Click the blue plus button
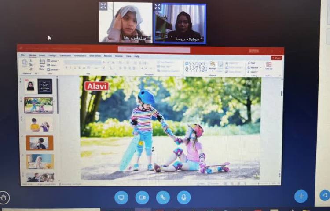330x211 pixels. coord(301,196)
